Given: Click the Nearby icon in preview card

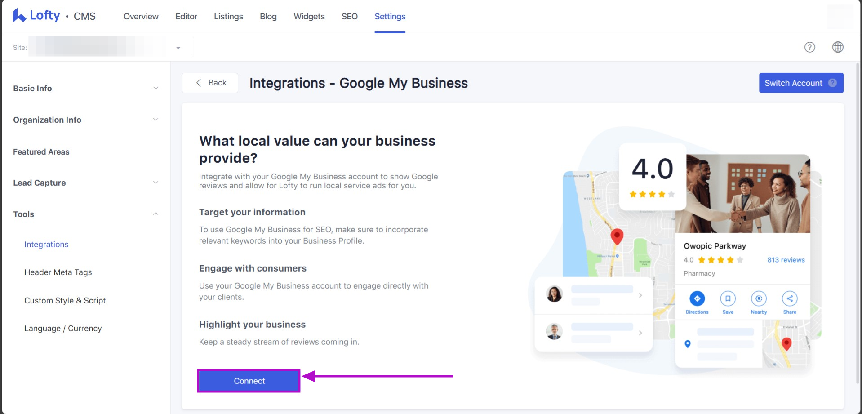Looking at the screenshot, I should (x=759, y=298).
